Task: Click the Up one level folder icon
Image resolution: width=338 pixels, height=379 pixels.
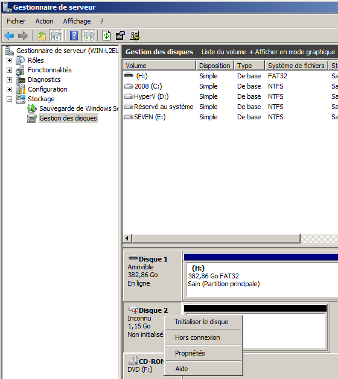Action: [x=42, y=36]
